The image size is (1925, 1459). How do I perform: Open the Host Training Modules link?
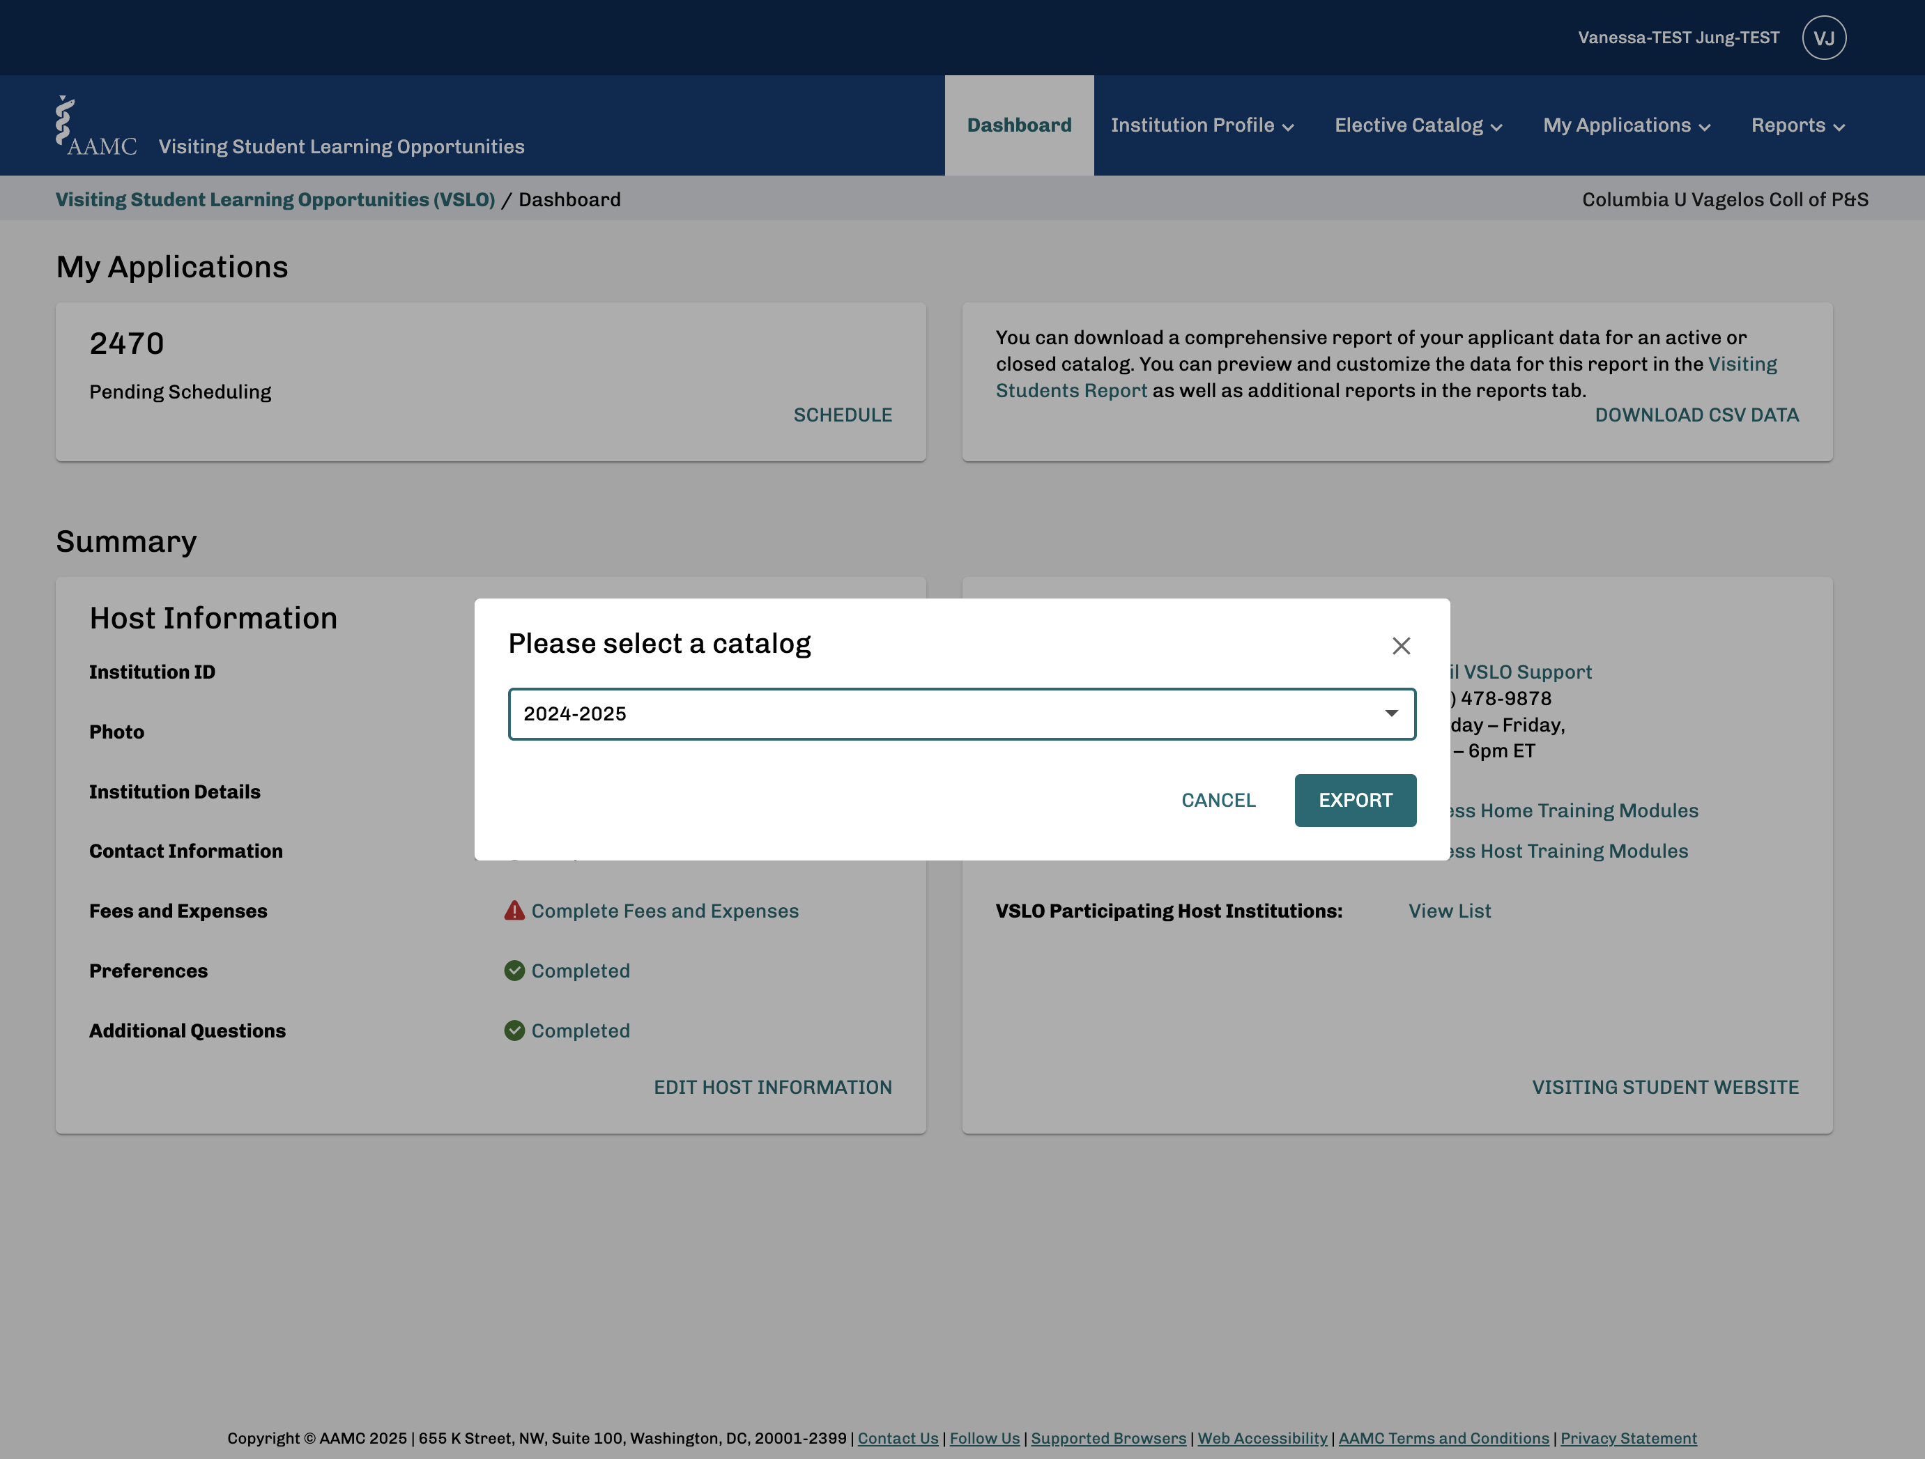point(1568,851)
